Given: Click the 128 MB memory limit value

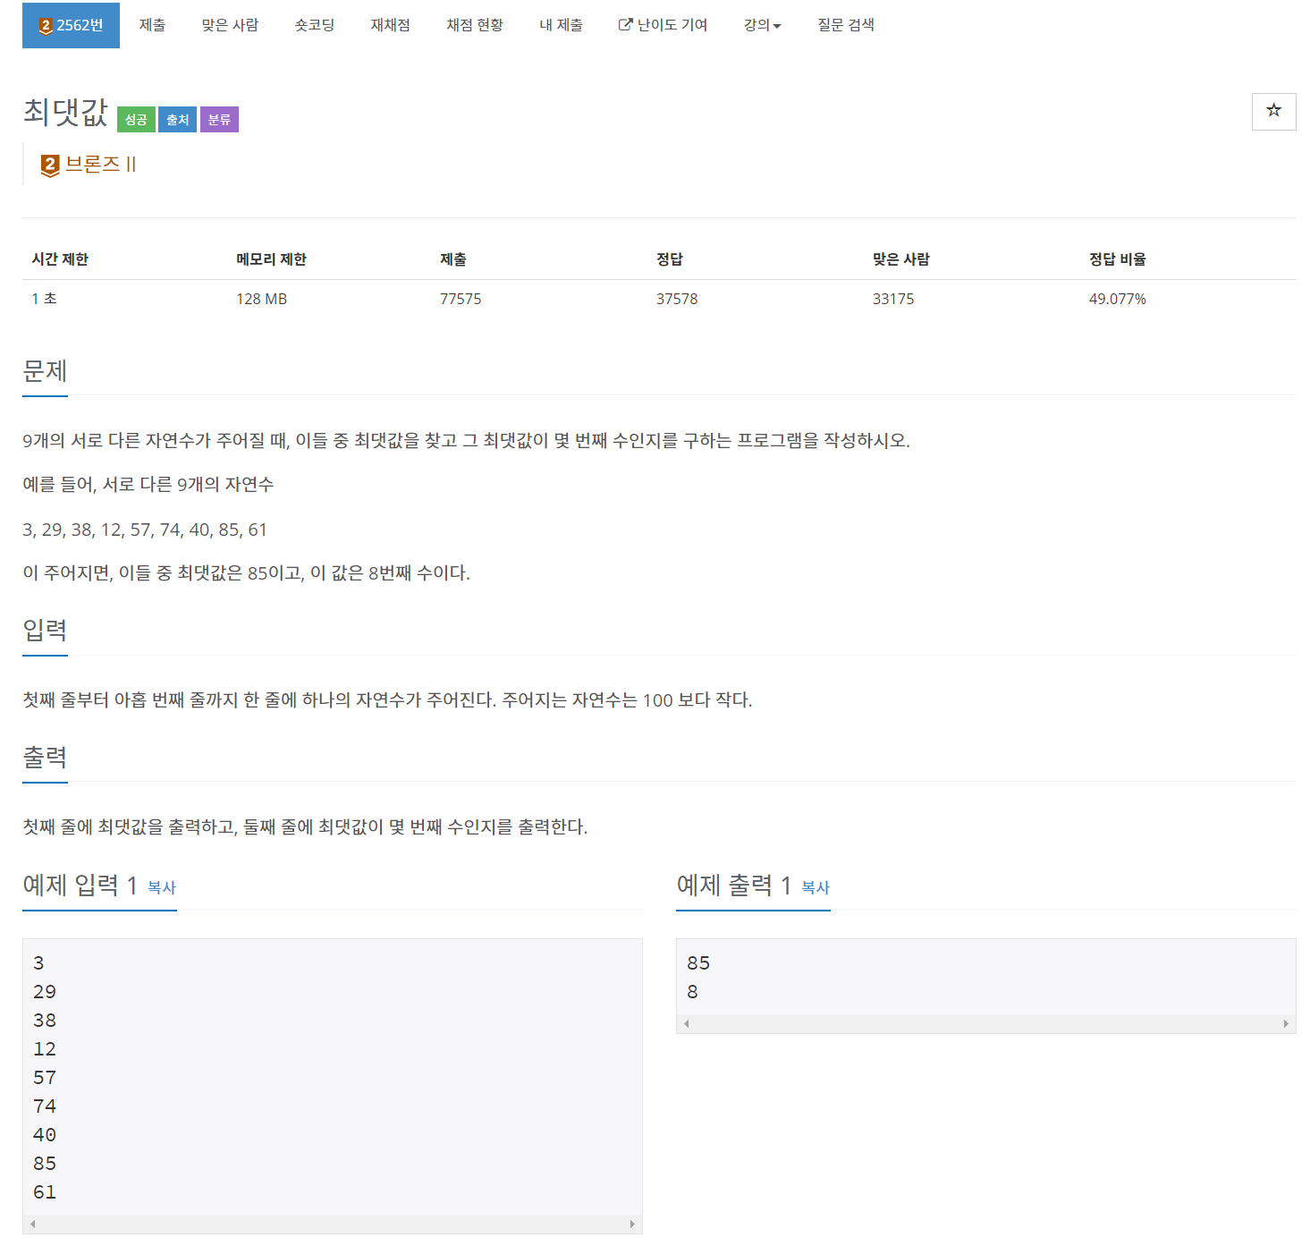Looking at the screenshot, I should pos(261,299).
